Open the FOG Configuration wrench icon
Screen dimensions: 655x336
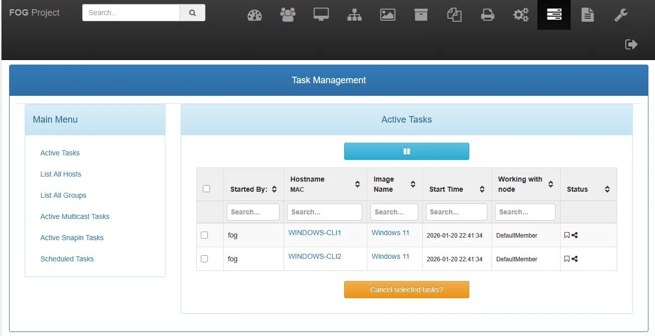tap(621, 15)
